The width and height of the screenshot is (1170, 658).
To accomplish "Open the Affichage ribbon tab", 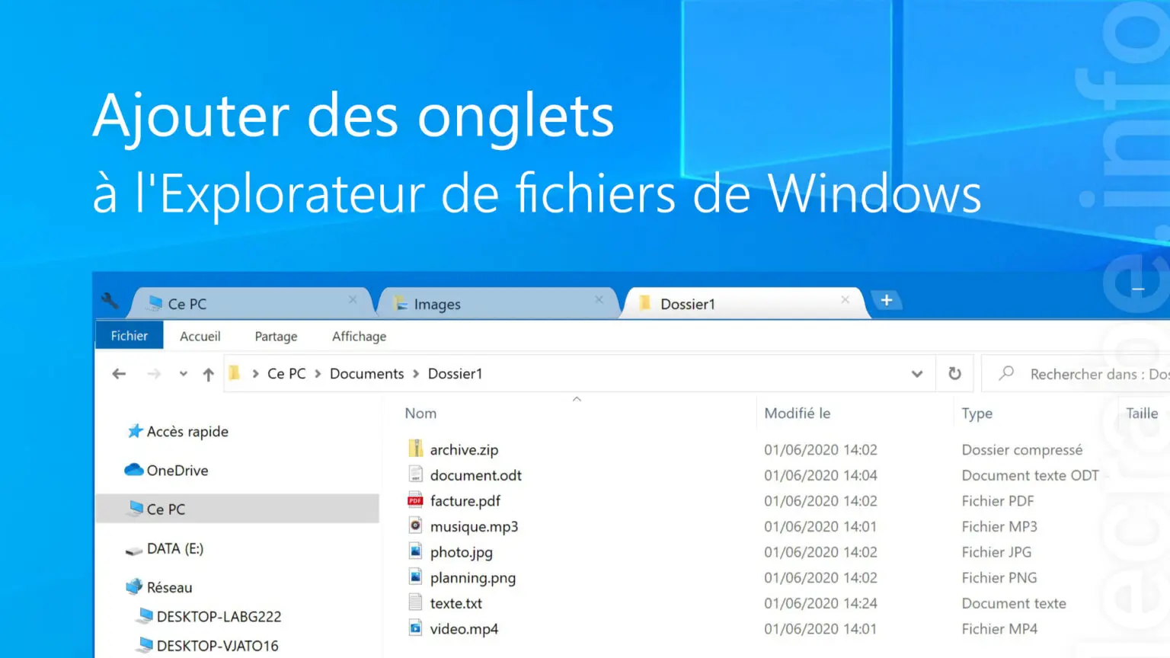I will click(x=358, y=336).
